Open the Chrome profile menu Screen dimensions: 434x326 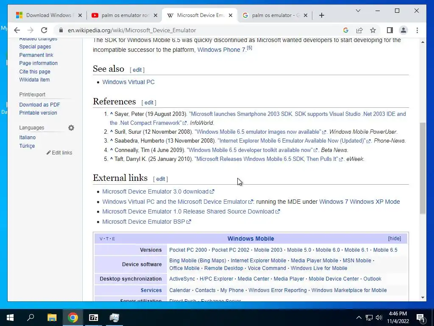tap(403, 30)
